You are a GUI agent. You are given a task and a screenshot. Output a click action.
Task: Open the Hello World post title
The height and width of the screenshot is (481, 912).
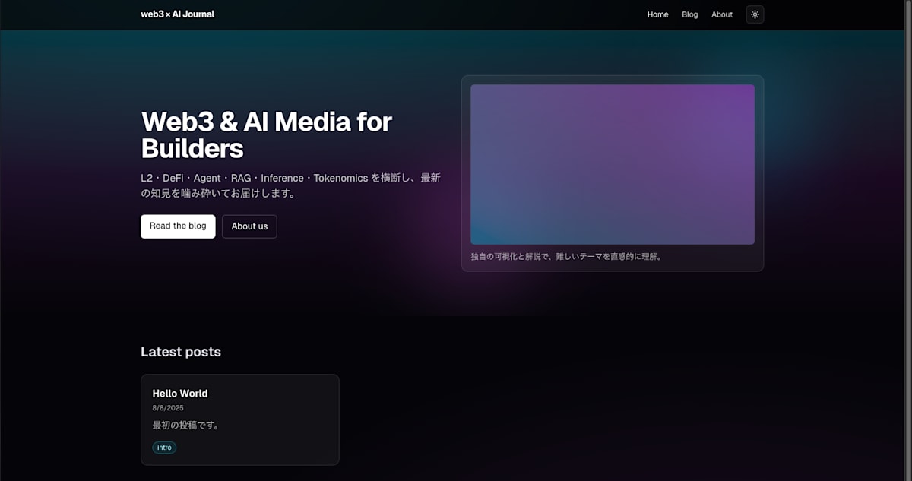tap(180, 394)
